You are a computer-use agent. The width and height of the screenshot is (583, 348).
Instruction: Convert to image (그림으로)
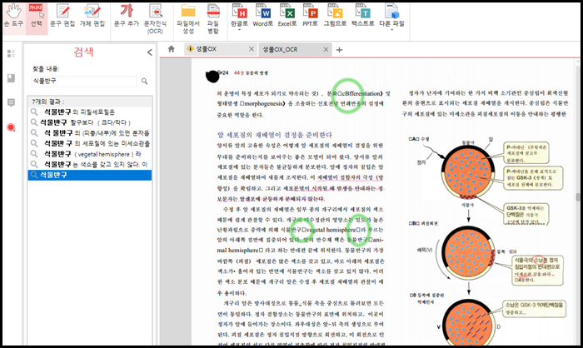(x=335, y=16)
